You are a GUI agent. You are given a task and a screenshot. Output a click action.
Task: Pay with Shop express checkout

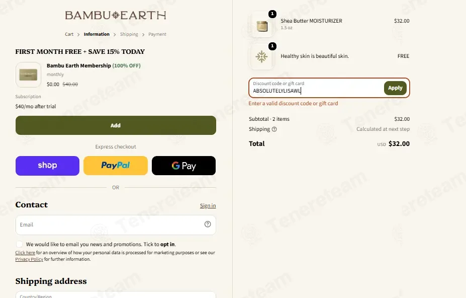[48, 166]
